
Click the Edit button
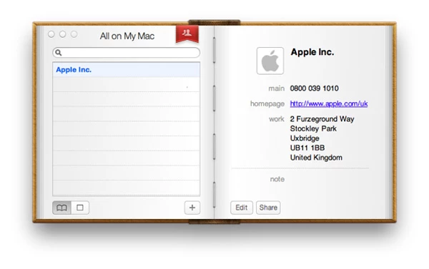[x=242, y=208]
